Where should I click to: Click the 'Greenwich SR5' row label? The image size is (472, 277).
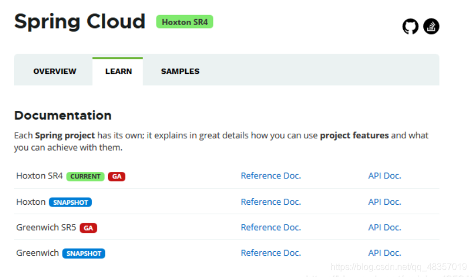pyautogui.click(x=46, y=227)
